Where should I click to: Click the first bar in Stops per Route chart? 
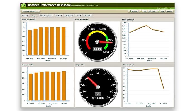pyautogui.click(x=30, y=42)
